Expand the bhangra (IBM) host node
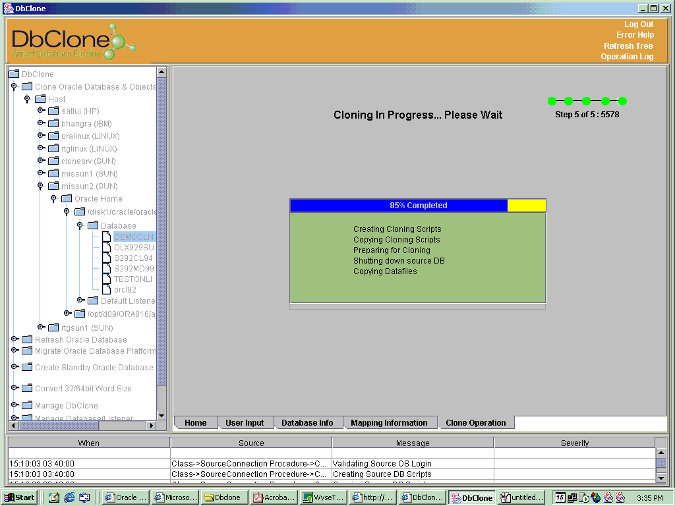Image resolution: width=675 pixels, height=506 pixels. point(41,123)
